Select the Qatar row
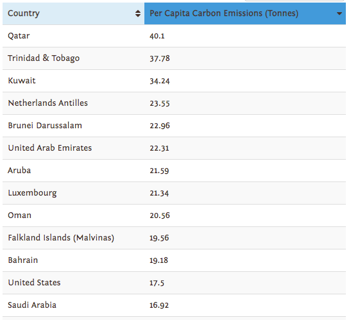The width and height of the screenshot is (351, 320). (x=174, y=36)
